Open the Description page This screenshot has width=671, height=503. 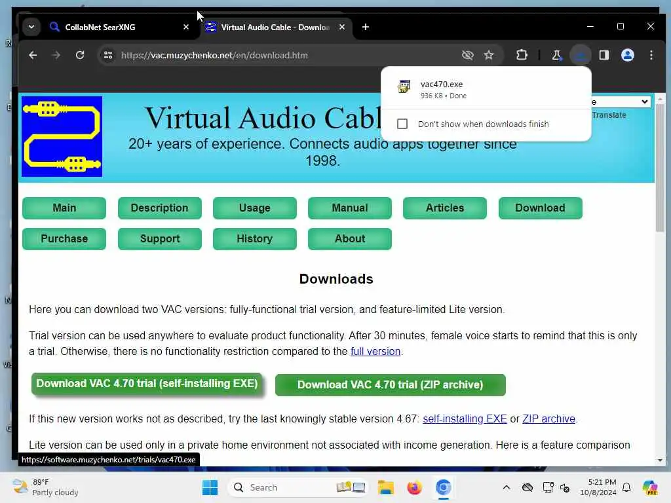click(x=160, y=208)
